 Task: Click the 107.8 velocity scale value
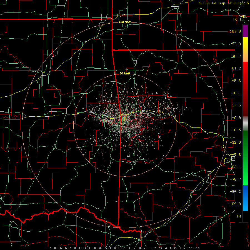click(235, 31)
